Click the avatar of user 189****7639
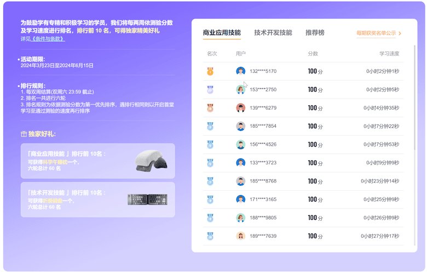Image resolution: width=427 pixels, height=274 pixels. point(240,236)
